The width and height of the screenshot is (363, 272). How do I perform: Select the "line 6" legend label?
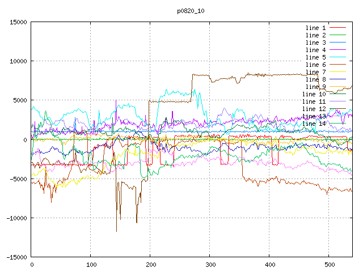tap(315, 65)
